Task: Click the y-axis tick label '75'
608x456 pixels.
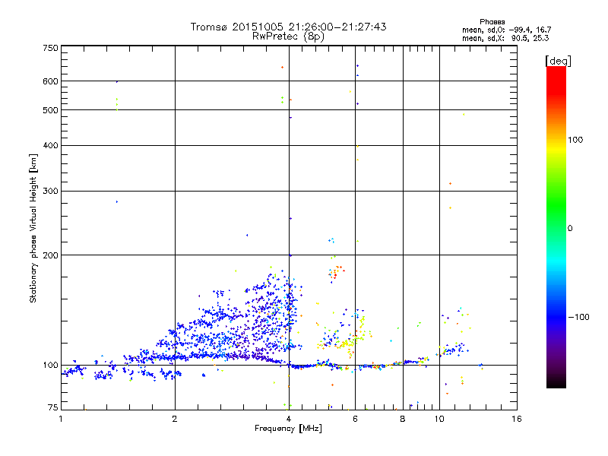Action: click(x=53, y=407)
